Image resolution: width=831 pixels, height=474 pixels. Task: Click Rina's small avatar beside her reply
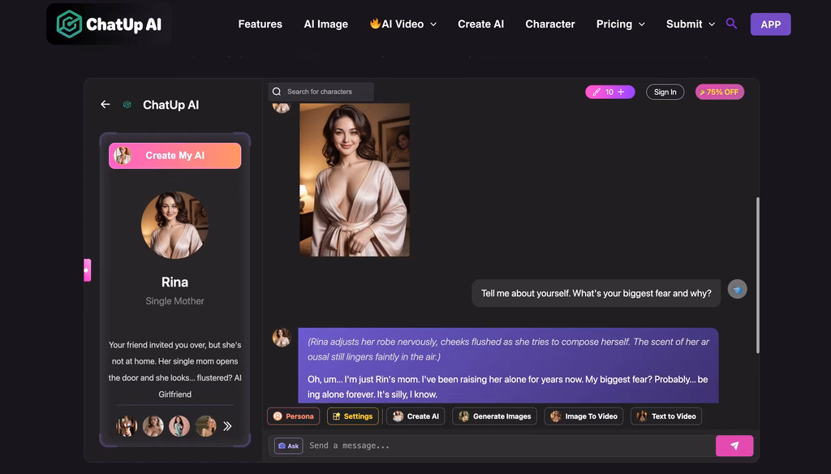[282, 337]
